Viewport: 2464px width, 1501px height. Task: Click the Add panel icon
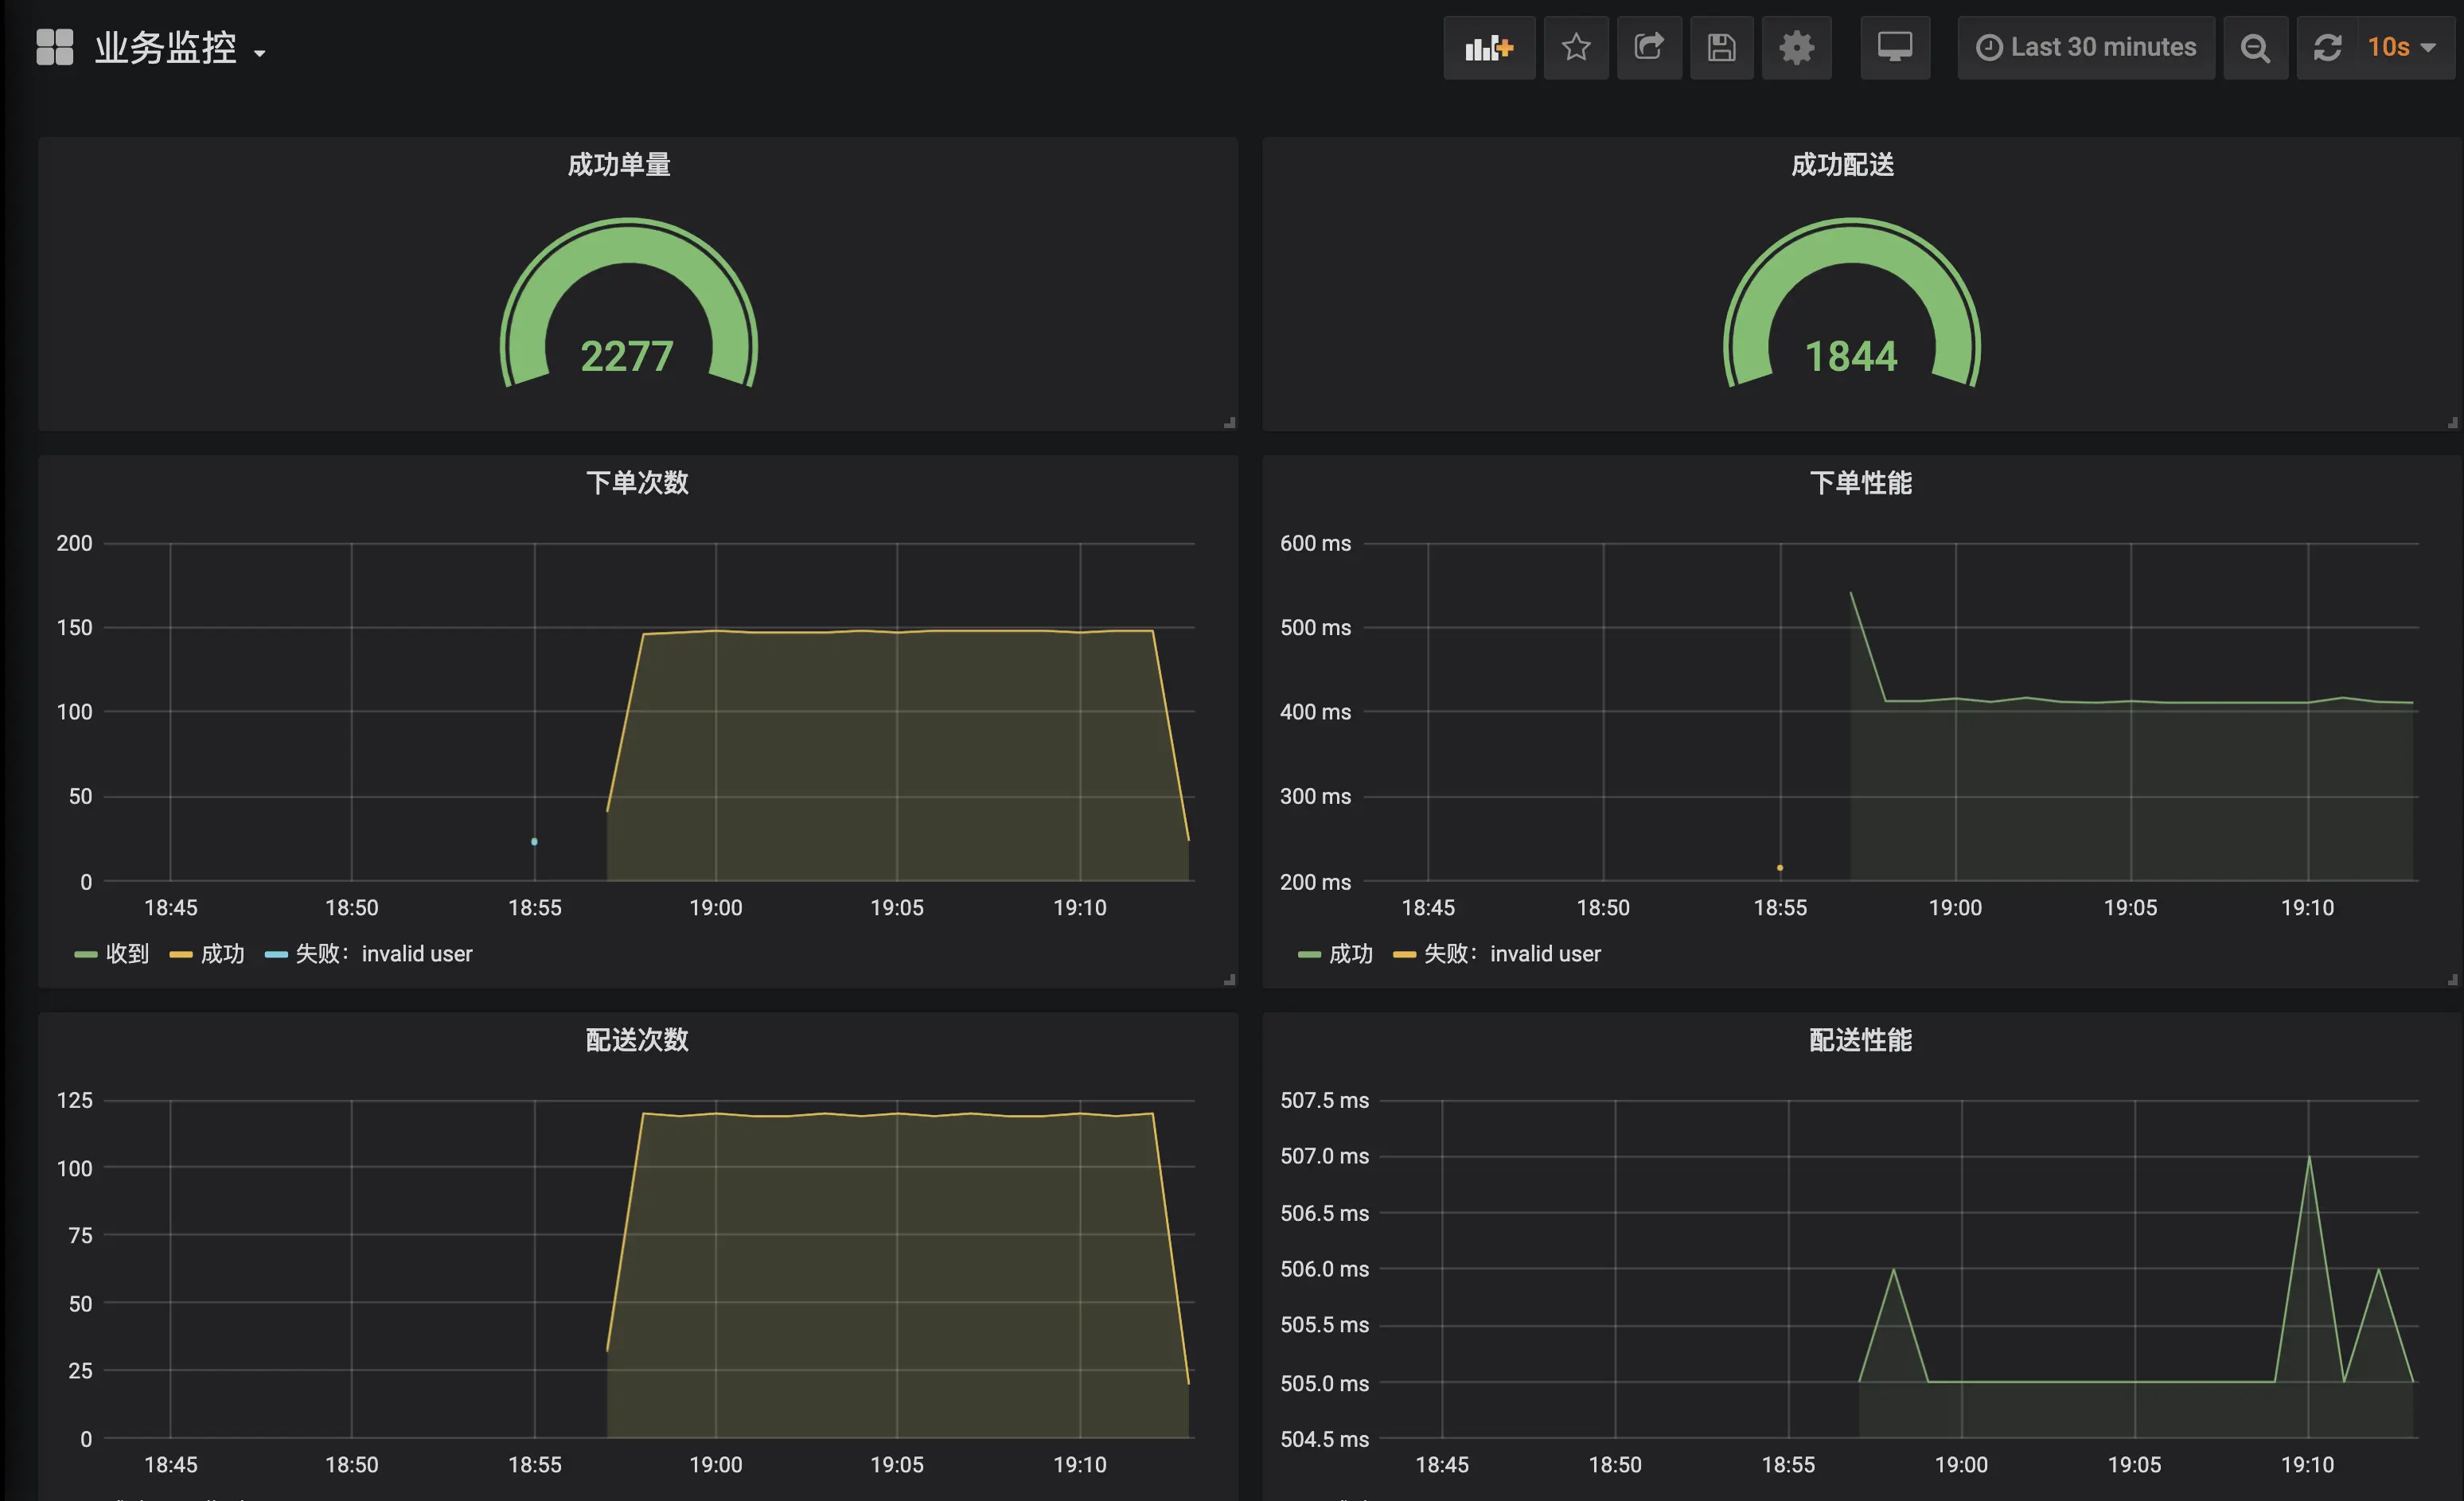point(1489,47)
